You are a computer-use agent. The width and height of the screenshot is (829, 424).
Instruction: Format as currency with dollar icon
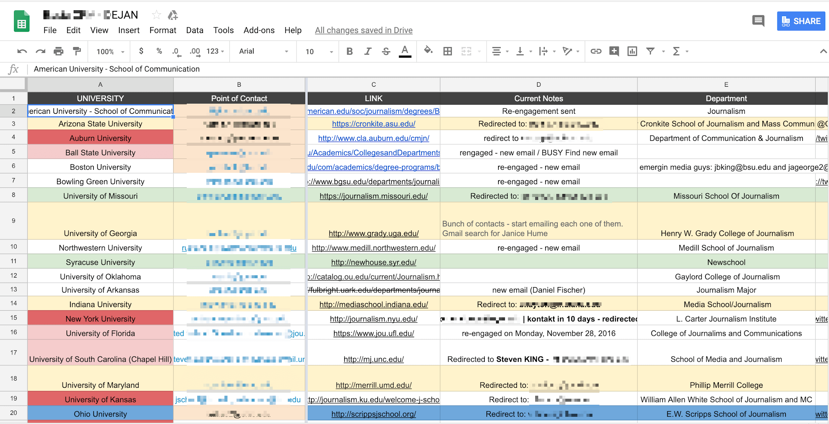pos(141,51)
